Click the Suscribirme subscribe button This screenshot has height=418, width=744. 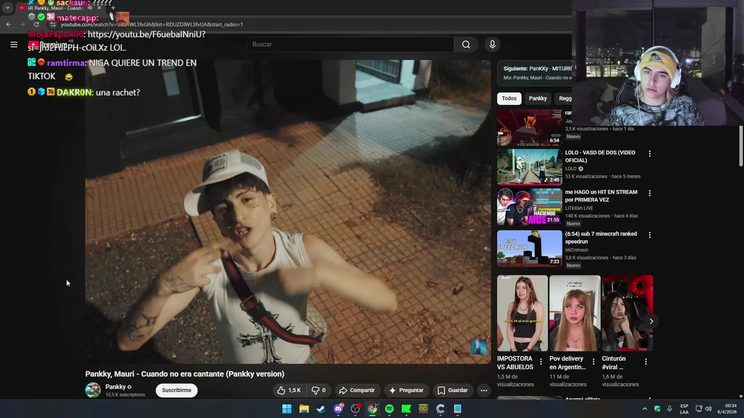click(177, 390)
